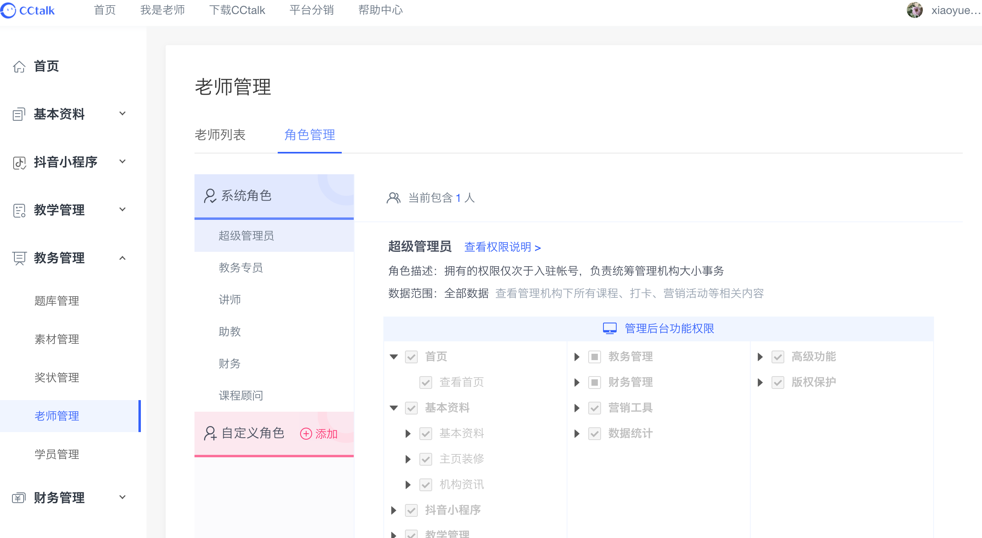Click the 基本资料 document icon
This screenshot has width=982, height=538.
coord(19,114)
